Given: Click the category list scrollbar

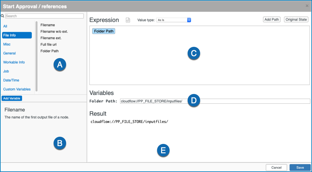Looking at the screenshot, I should 36,57.
